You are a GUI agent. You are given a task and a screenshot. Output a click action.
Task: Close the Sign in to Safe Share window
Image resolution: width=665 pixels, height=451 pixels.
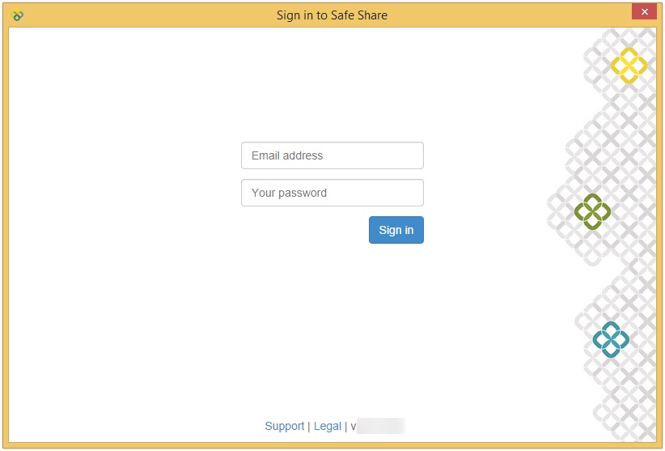click(644, 12)
